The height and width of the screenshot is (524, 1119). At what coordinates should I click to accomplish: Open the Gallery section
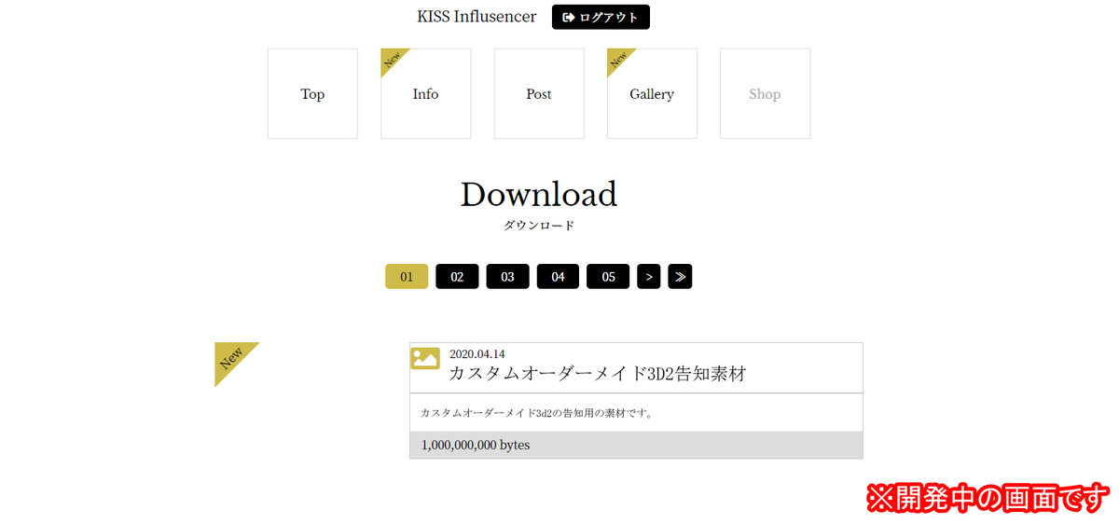click(x=652, y=94)
